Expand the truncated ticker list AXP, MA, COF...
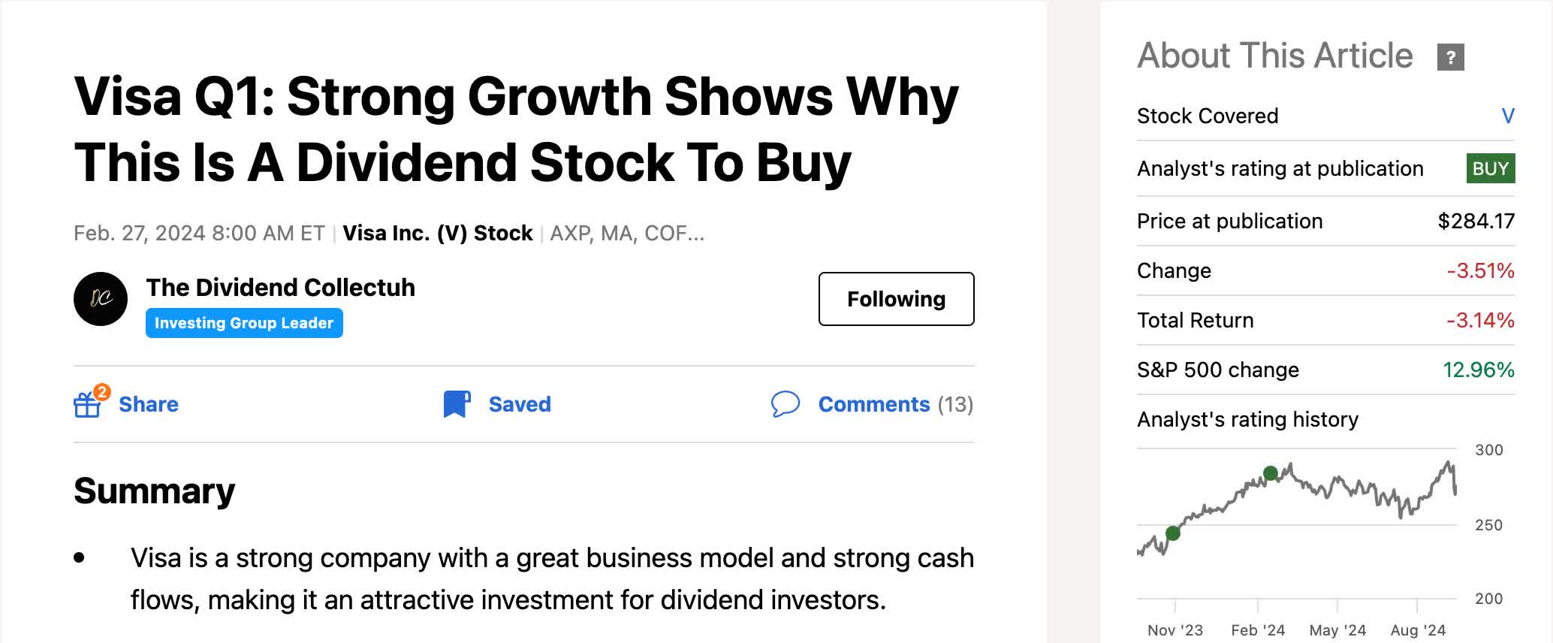The width and height of the screenshot is (1553, 643). point(627,234)
